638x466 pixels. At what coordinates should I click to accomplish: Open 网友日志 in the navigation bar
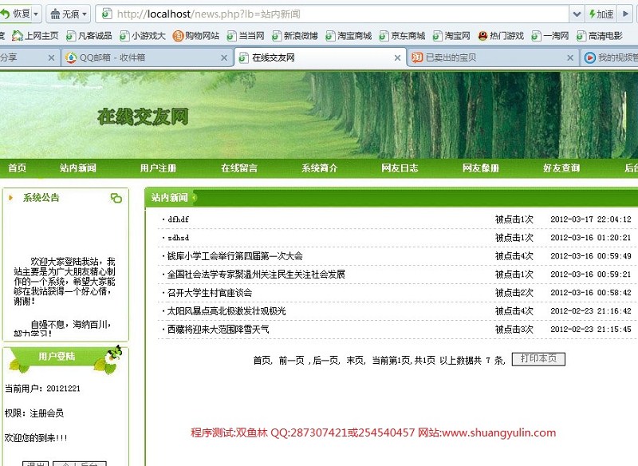(x=400, y=168)
